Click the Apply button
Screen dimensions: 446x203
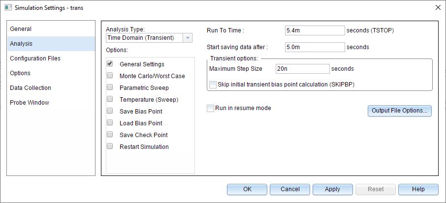point(332,189)
